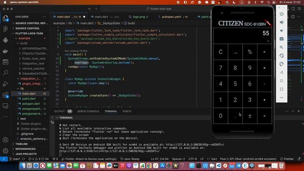Expand the DEPENDENCIES section
Image resolution: width=304 pixels, height=171 pixels.
click(30, 149)
